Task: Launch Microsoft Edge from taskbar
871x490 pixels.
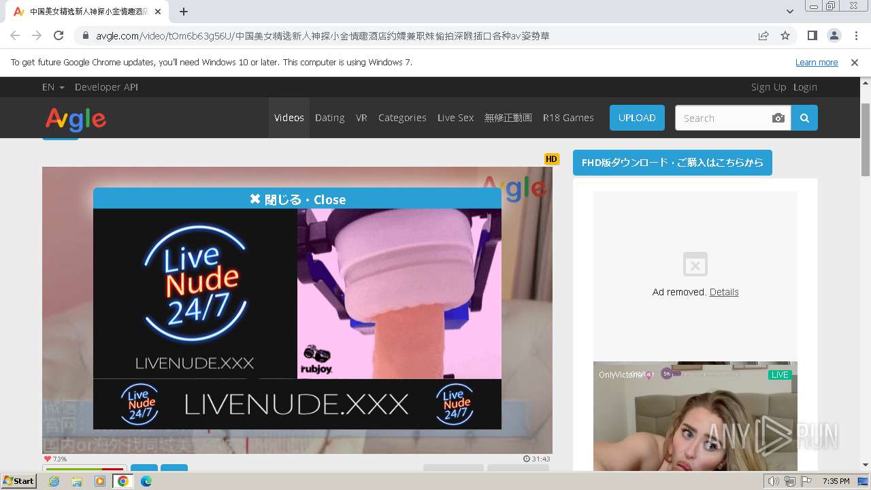Action: tap(146, 481)
